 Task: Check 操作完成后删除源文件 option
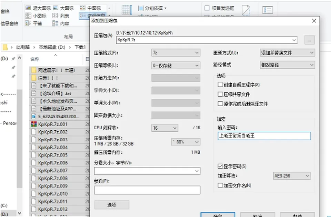(220, 104)
